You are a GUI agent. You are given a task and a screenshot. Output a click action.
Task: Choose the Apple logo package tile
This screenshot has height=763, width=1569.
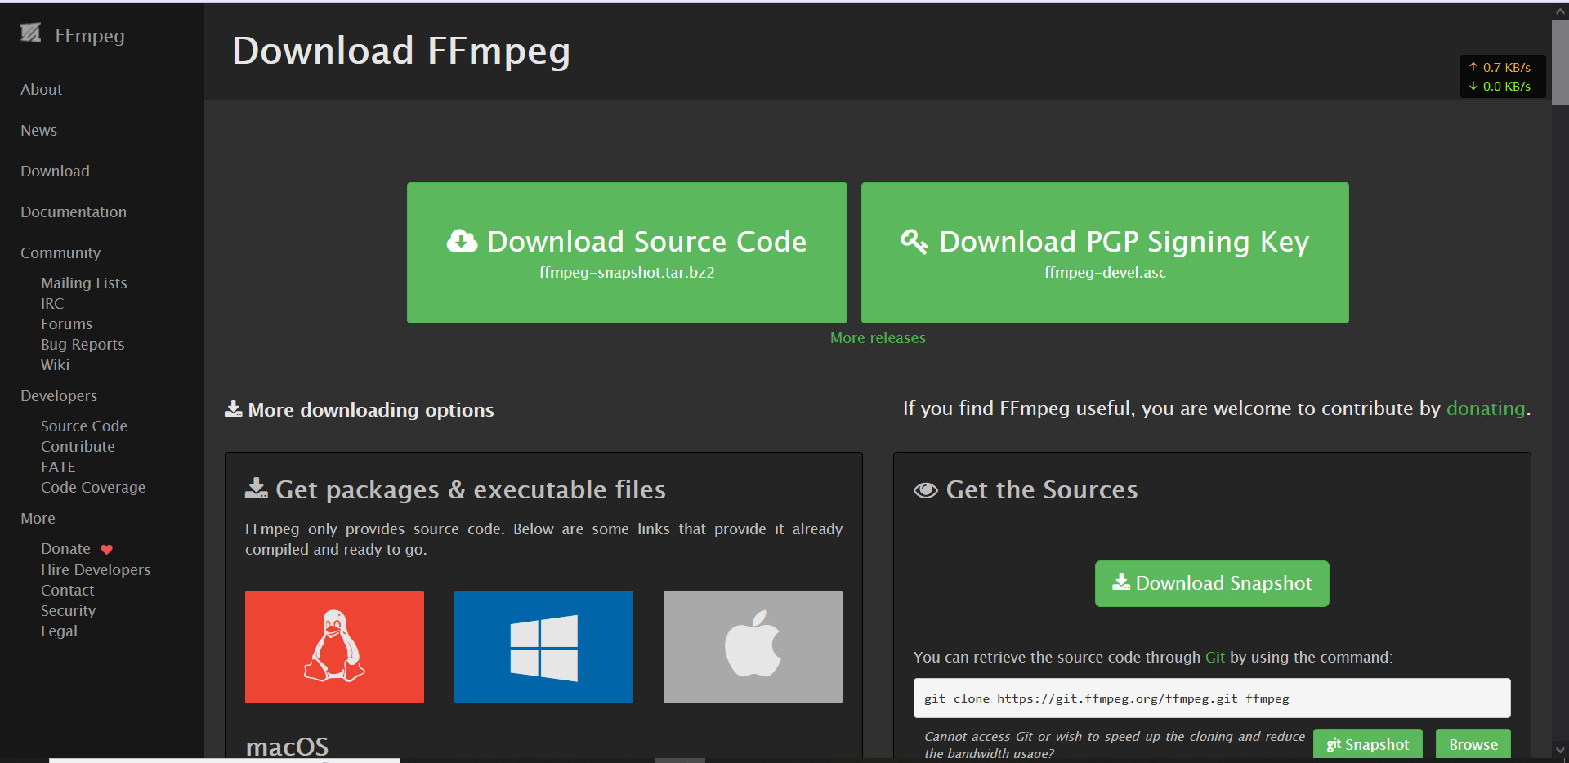click(753, 646)
